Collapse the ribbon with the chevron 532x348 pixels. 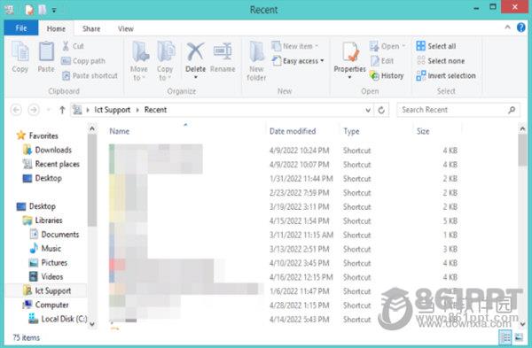[507, 27]
